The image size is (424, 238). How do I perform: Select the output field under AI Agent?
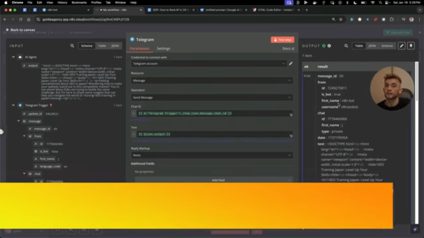(x=30, y=66)
